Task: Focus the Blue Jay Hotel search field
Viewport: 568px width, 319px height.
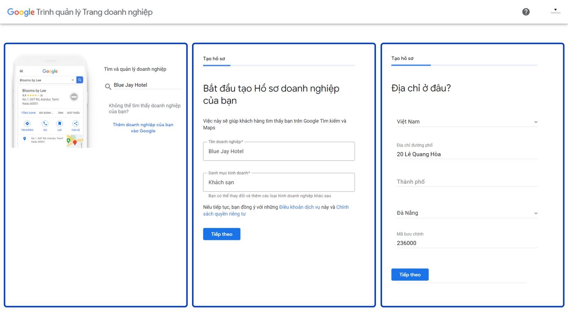Action: (x=147, y=85)
